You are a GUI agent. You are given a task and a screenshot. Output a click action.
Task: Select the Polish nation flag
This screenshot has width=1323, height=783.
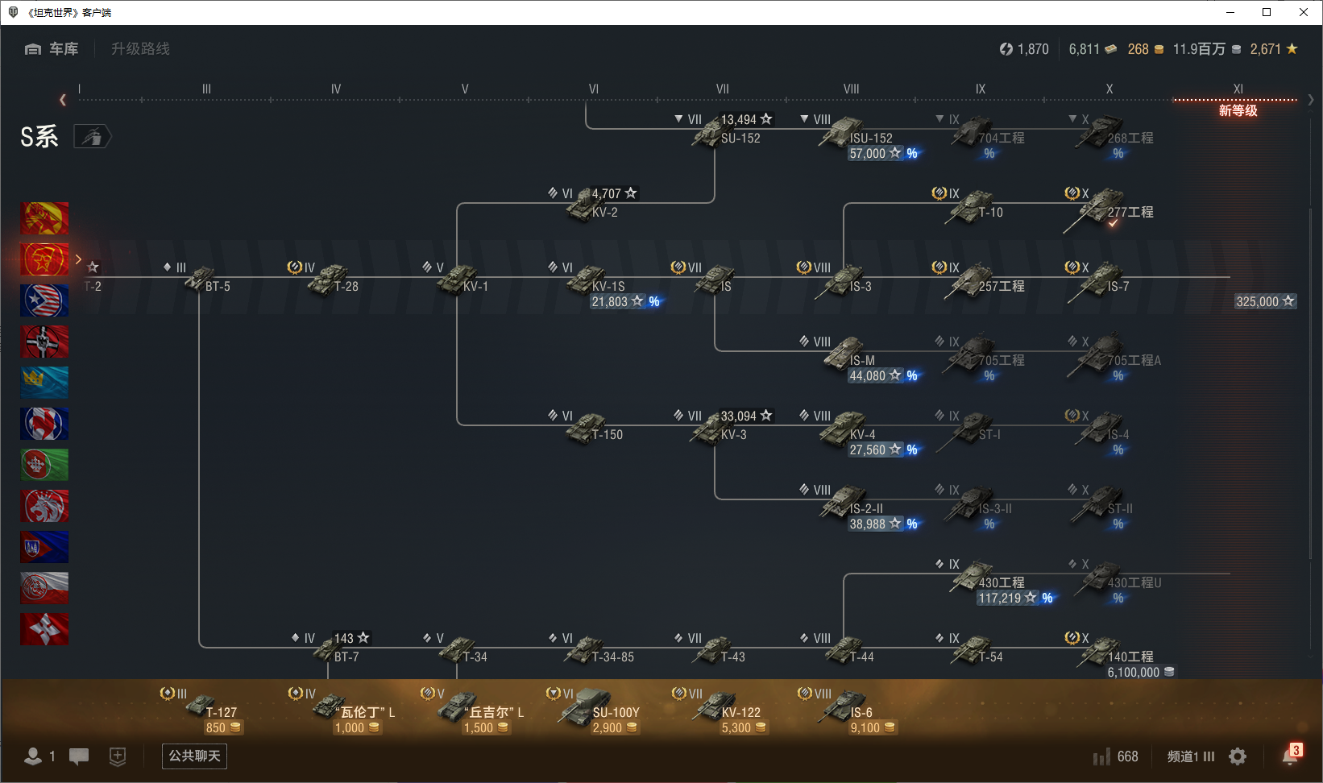tap(44, 588)
